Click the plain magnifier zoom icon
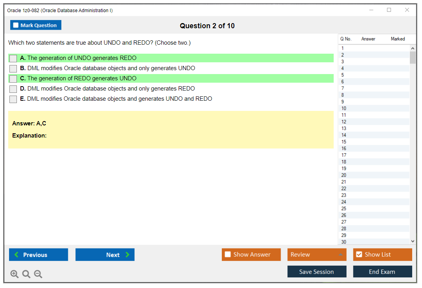422x288 pixels. (26, 274)
